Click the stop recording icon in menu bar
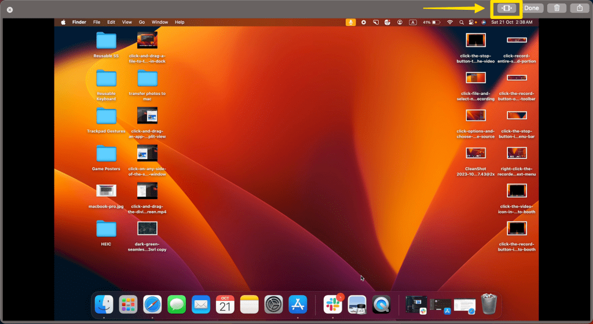This screenshot has width=593, height=324. [364, 23]
